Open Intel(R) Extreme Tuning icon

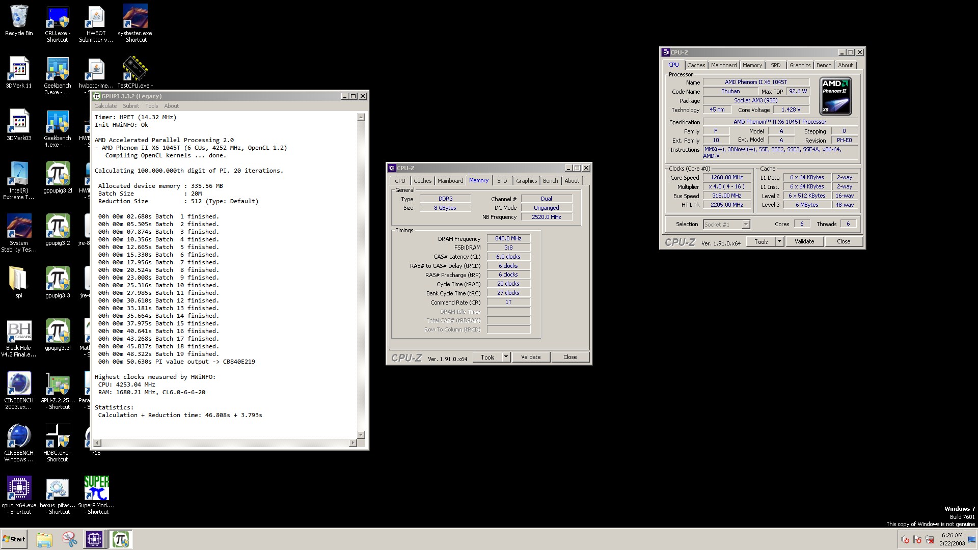coord(19,180)
